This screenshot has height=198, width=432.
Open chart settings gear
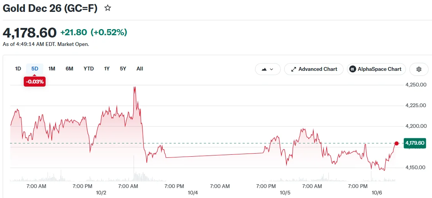coord(419,69)
